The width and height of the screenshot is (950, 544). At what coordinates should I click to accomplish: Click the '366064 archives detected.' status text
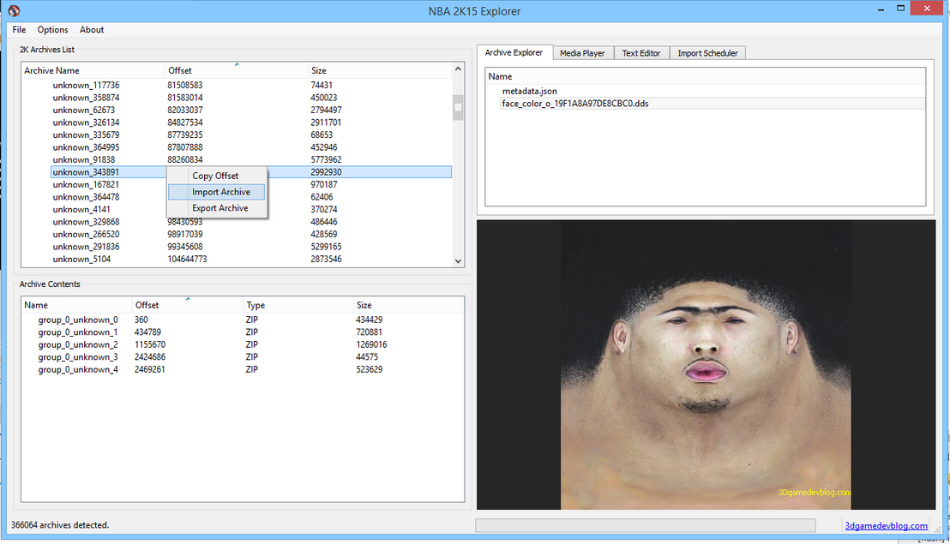(x=60, y=524)
